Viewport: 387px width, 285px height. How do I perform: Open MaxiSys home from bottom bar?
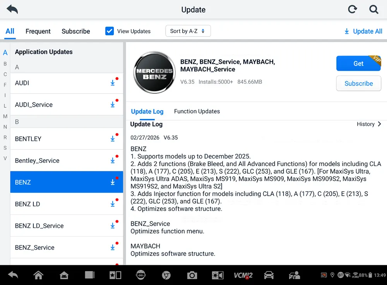(64, 275)
